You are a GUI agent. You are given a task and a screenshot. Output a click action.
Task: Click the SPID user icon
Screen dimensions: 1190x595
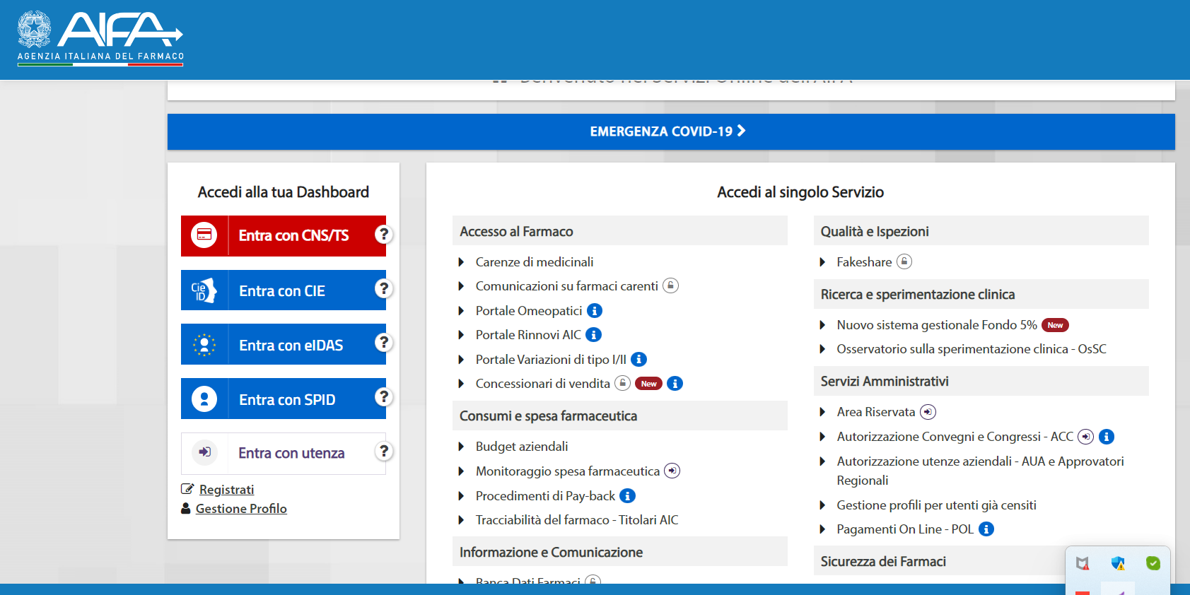point(204,399)
